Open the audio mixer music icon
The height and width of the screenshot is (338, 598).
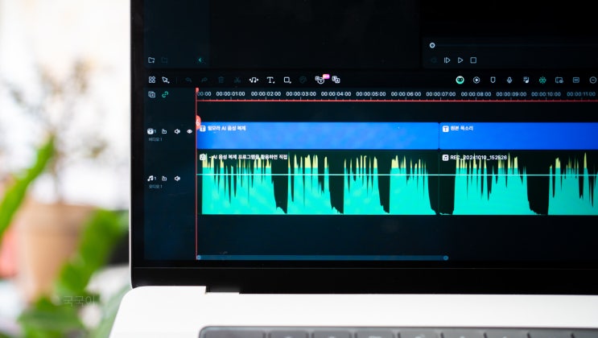click(526, 80)
